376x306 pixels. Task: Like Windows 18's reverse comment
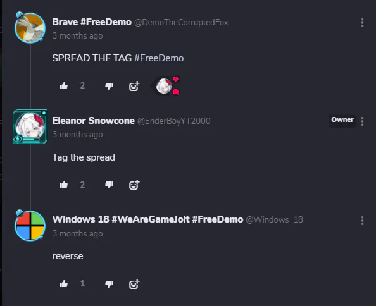pos(63,284)
